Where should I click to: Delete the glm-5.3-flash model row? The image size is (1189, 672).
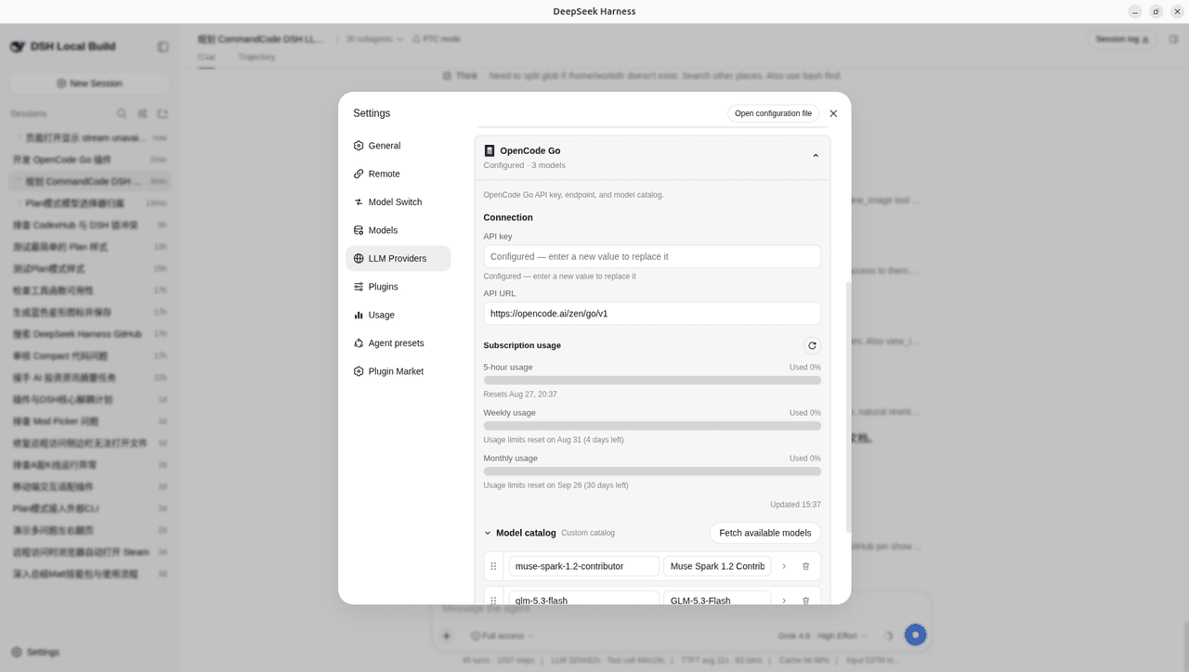(x=805, y=601)
